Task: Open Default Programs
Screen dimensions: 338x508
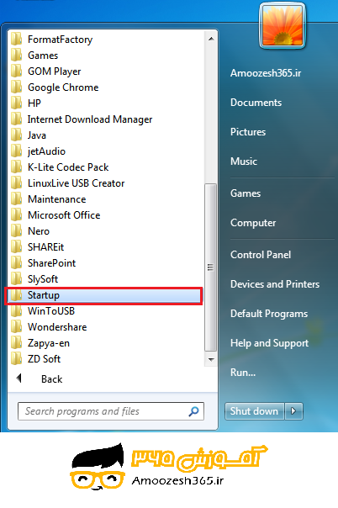Action: (x=269, y=314)
